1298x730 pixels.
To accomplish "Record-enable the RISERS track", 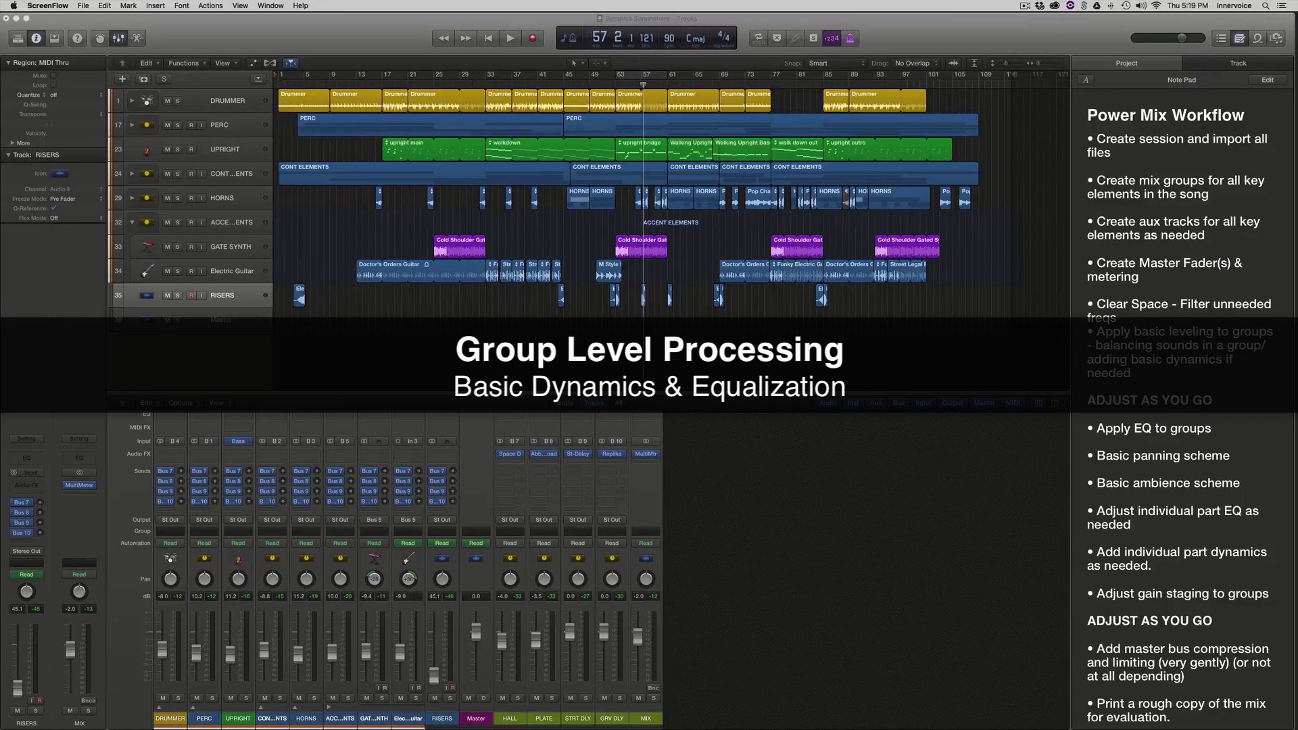I will [x=191, y=295].
